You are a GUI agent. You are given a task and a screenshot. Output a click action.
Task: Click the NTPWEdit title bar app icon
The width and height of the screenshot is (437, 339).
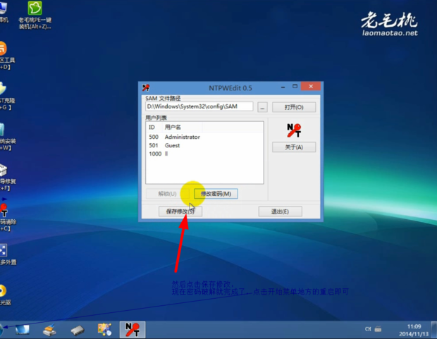[x=146, y=88]
